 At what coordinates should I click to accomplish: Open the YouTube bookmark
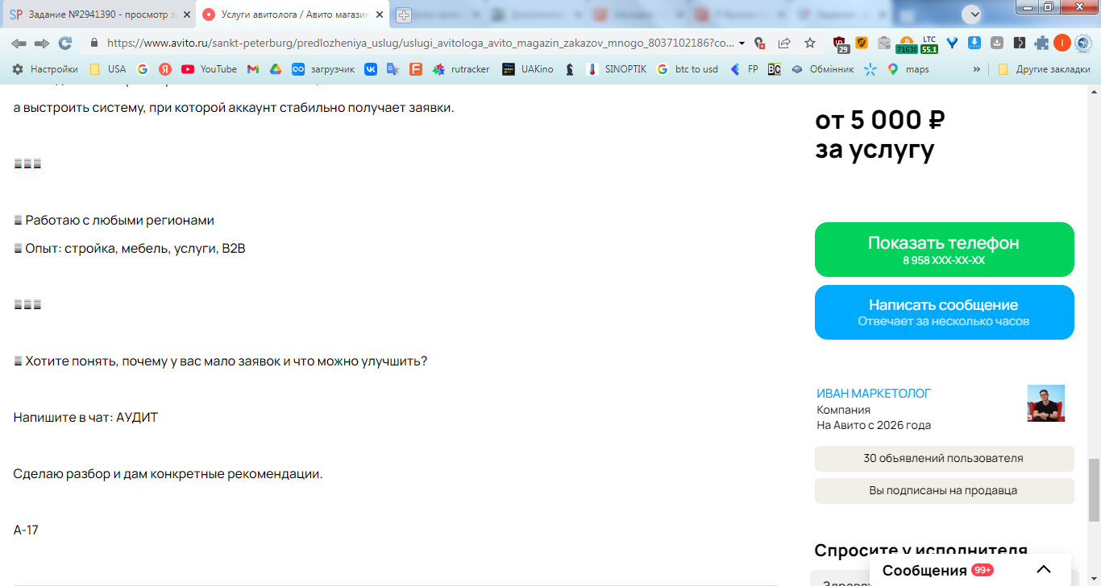pos(209,69)
